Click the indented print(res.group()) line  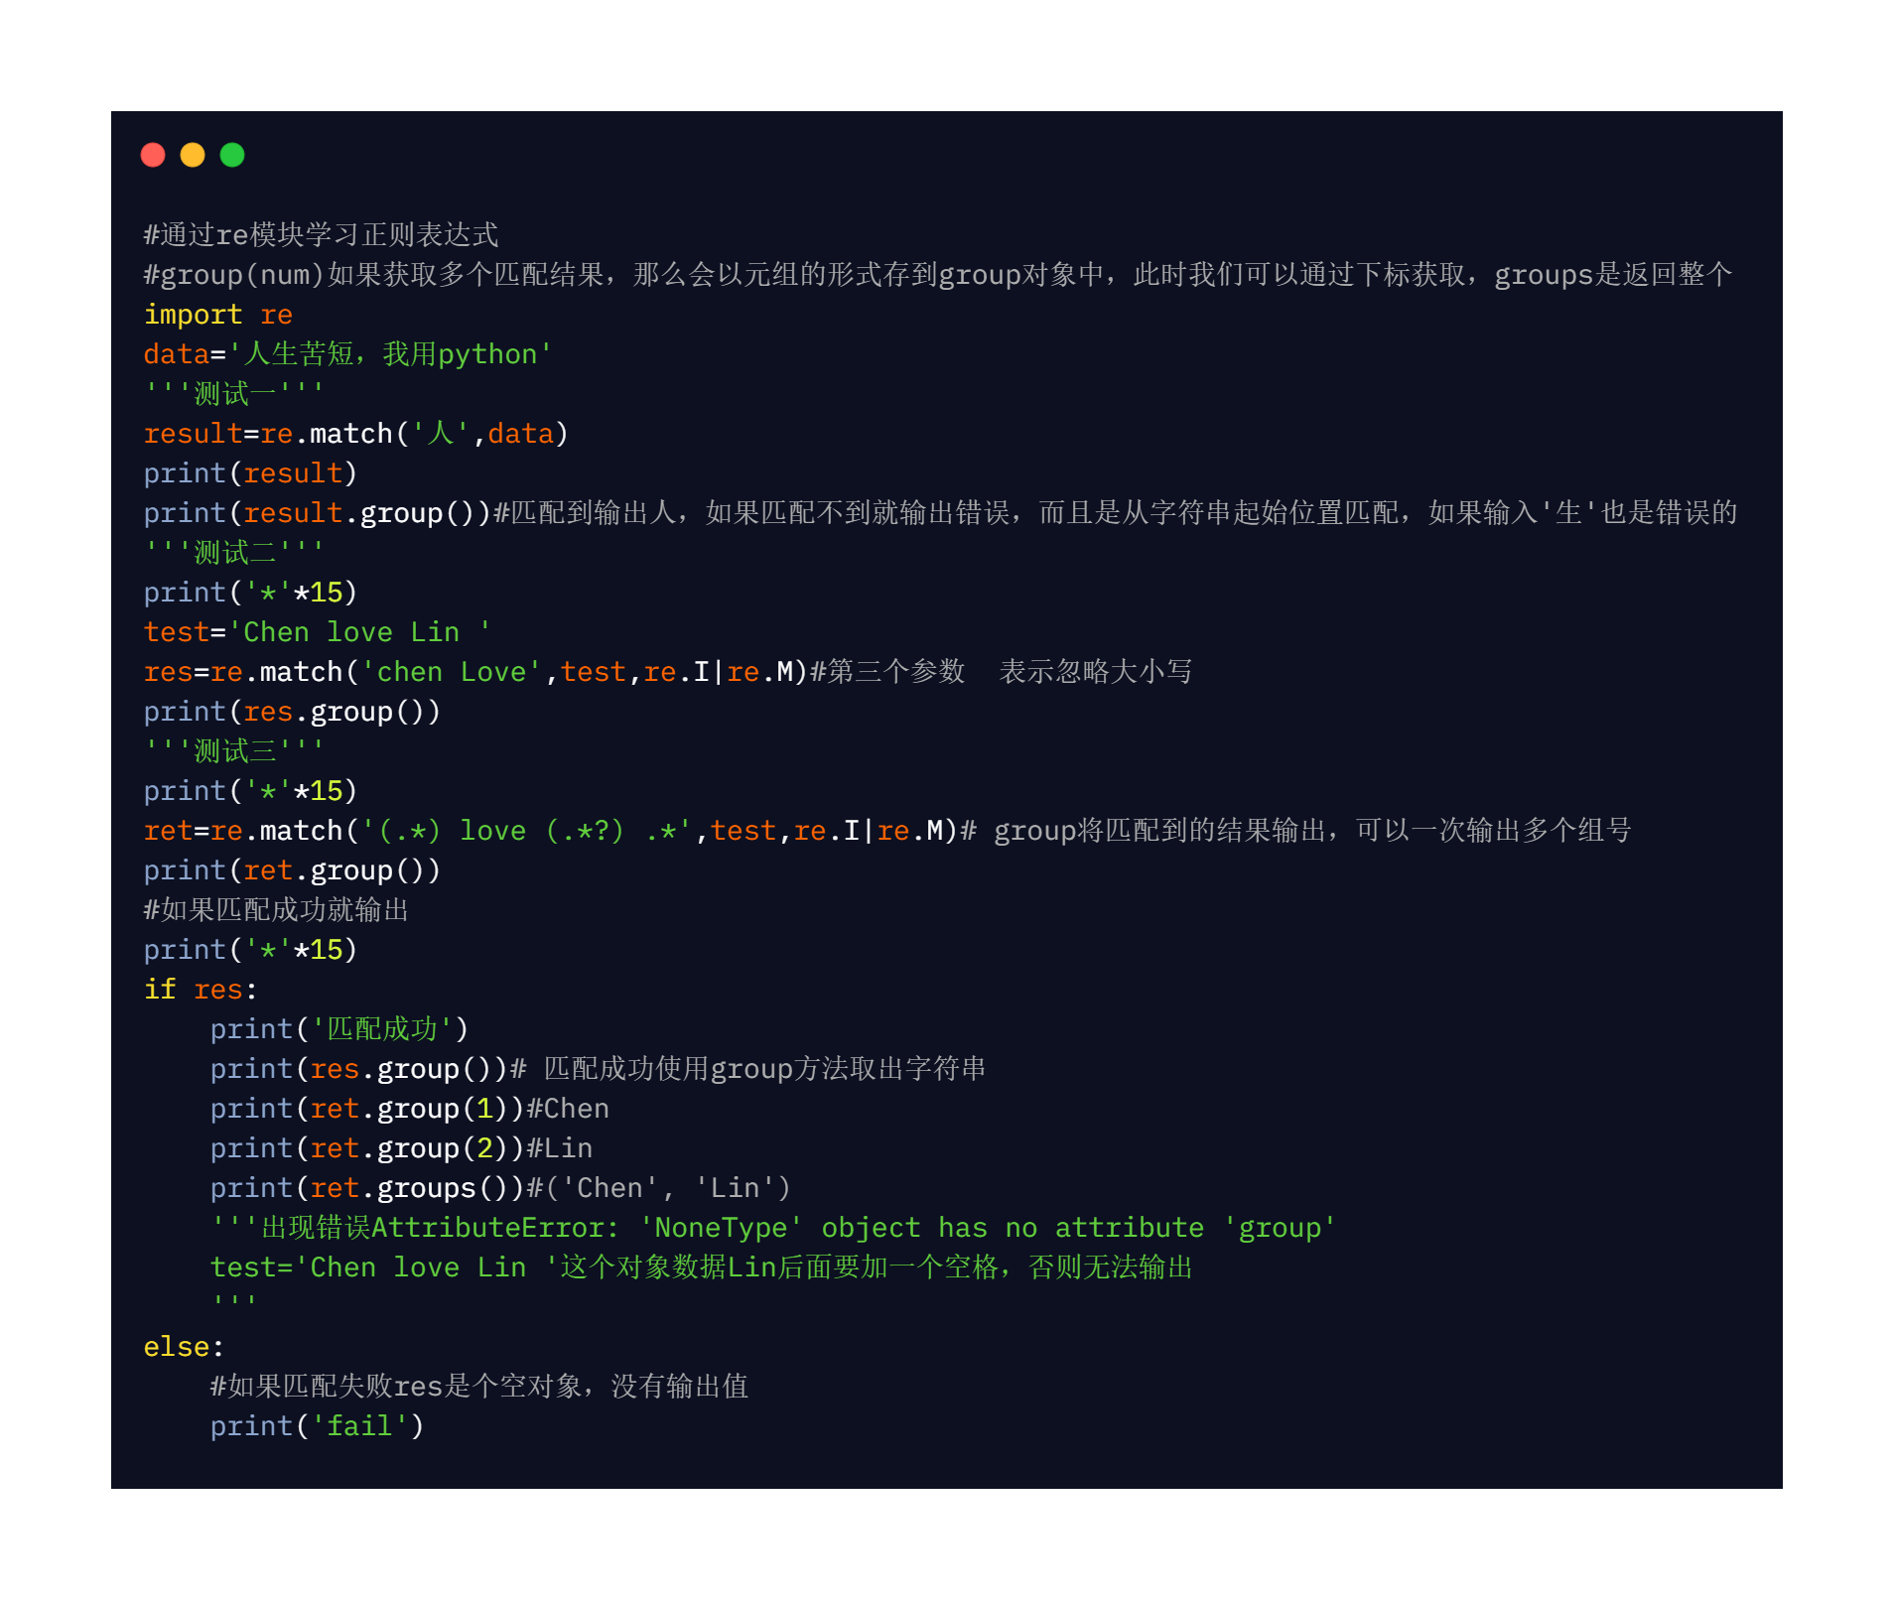[598, 1068]
